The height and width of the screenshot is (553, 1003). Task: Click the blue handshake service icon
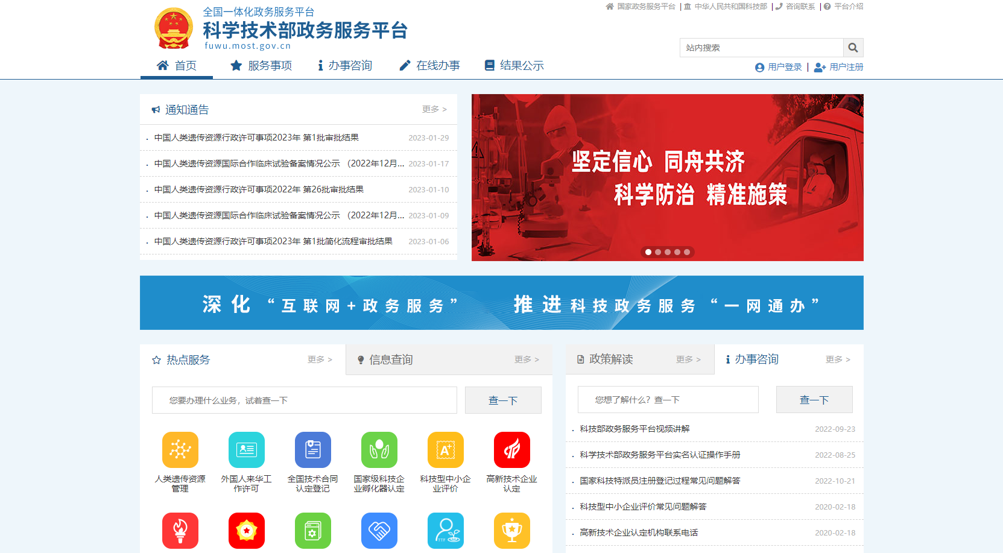point(379,531)
